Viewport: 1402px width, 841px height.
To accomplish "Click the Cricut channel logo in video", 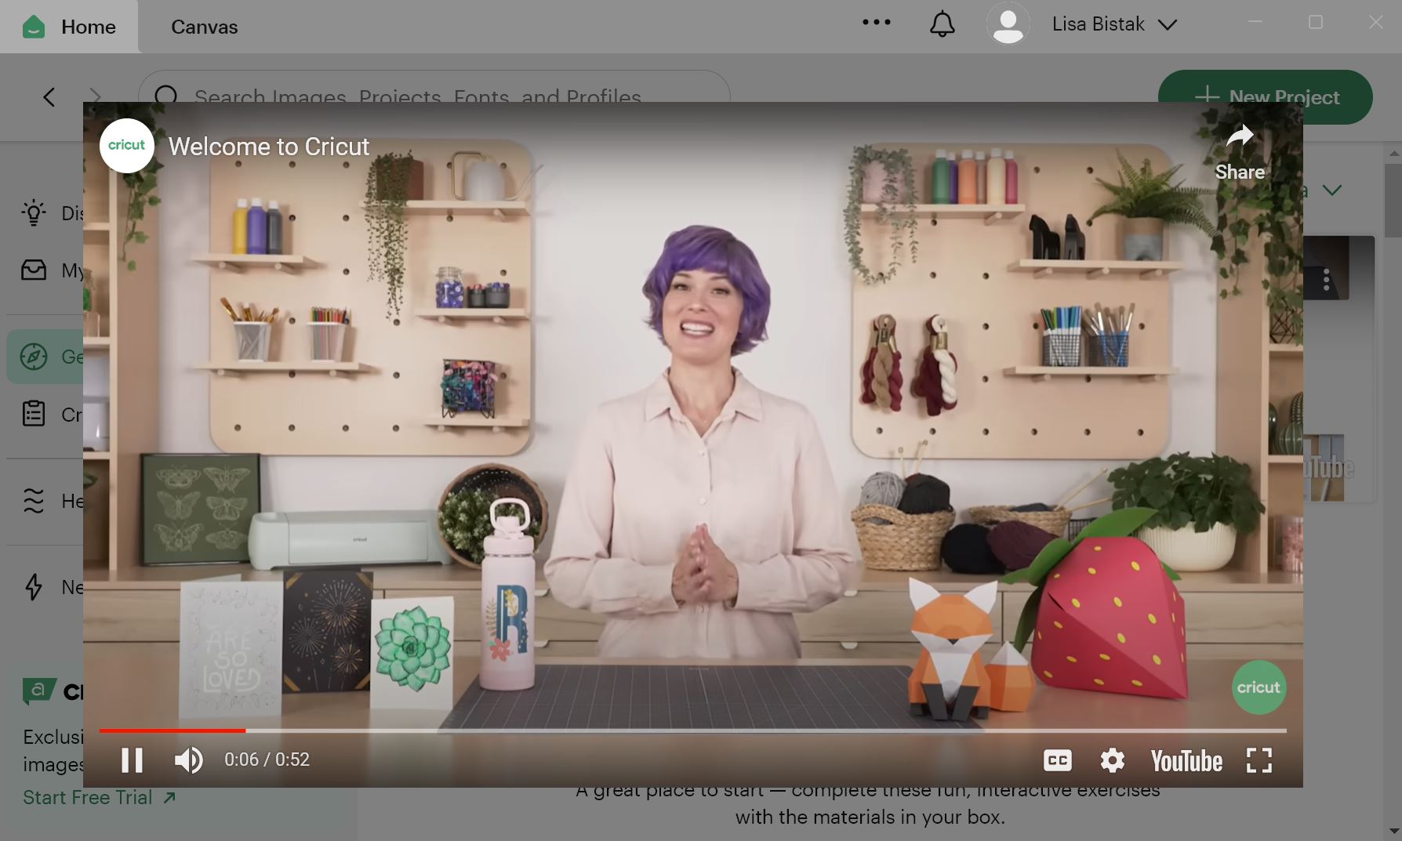I will pos(126,146).
